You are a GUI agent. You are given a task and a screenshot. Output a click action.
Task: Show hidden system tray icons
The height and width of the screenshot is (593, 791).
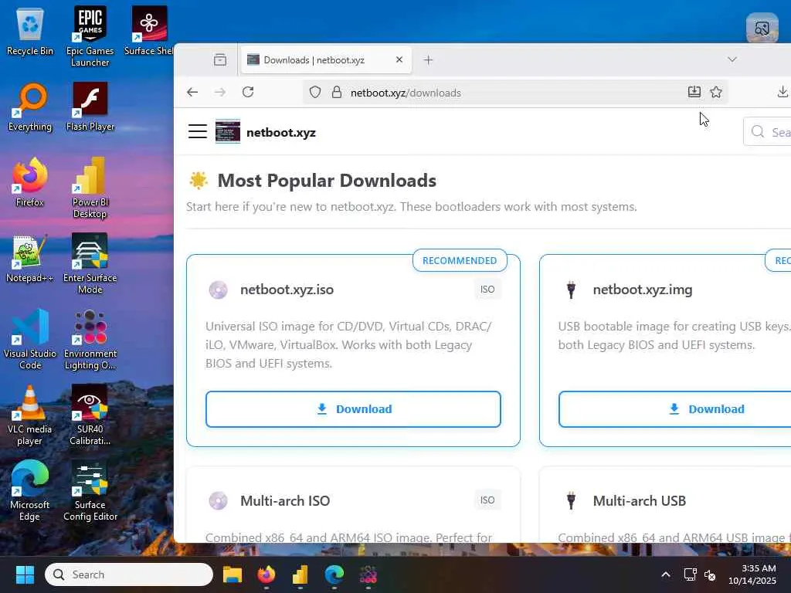(666, 574)
